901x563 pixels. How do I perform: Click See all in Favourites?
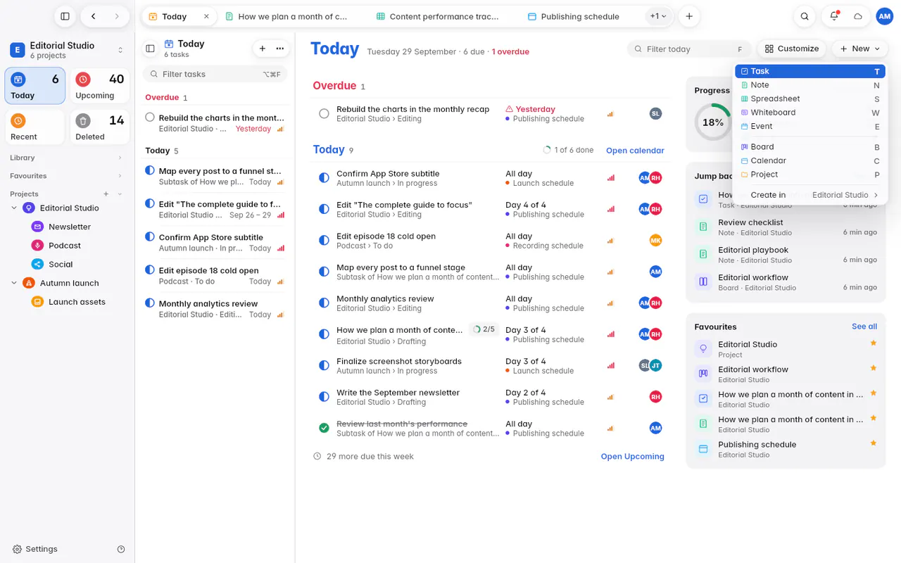(x=864, y=327)
